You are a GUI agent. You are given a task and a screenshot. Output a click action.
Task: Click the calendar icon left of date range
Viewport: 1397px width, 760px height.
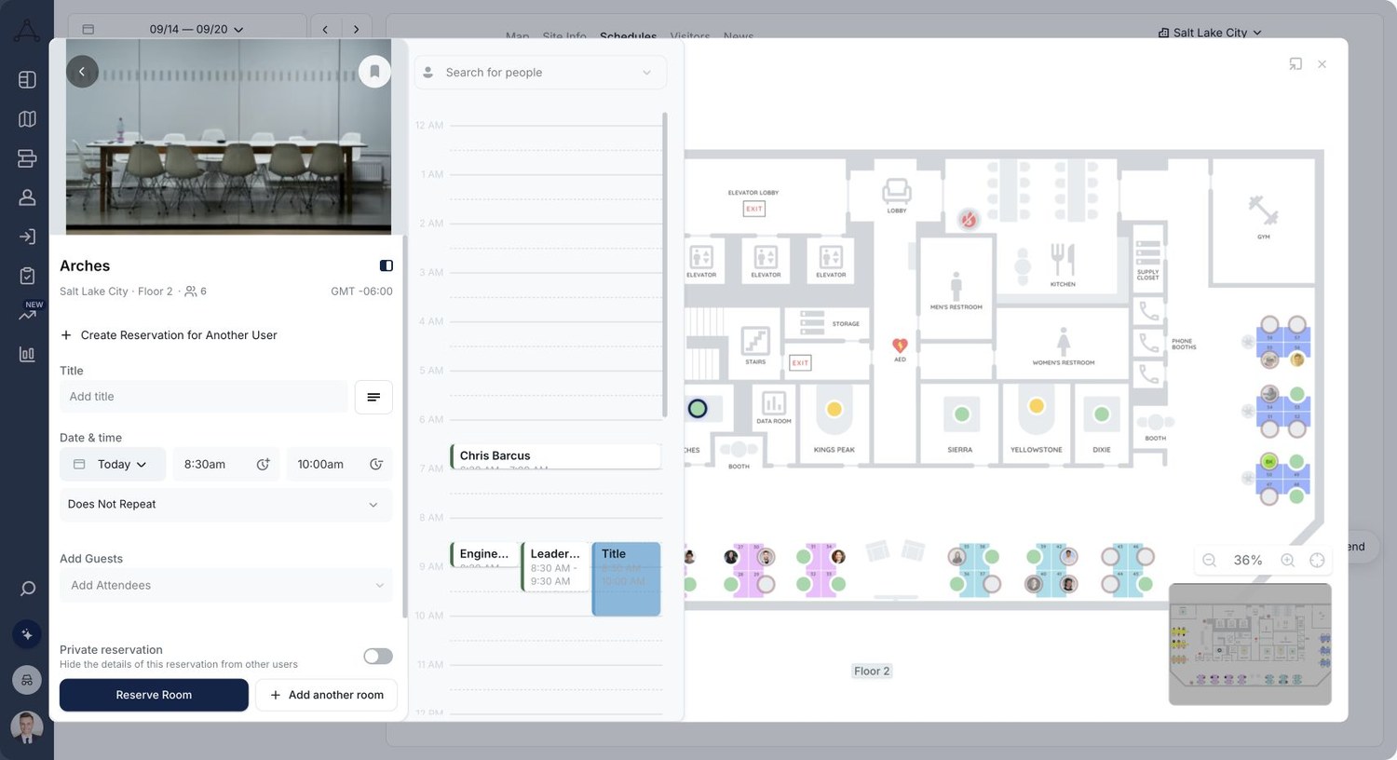[x=88, y=29]
